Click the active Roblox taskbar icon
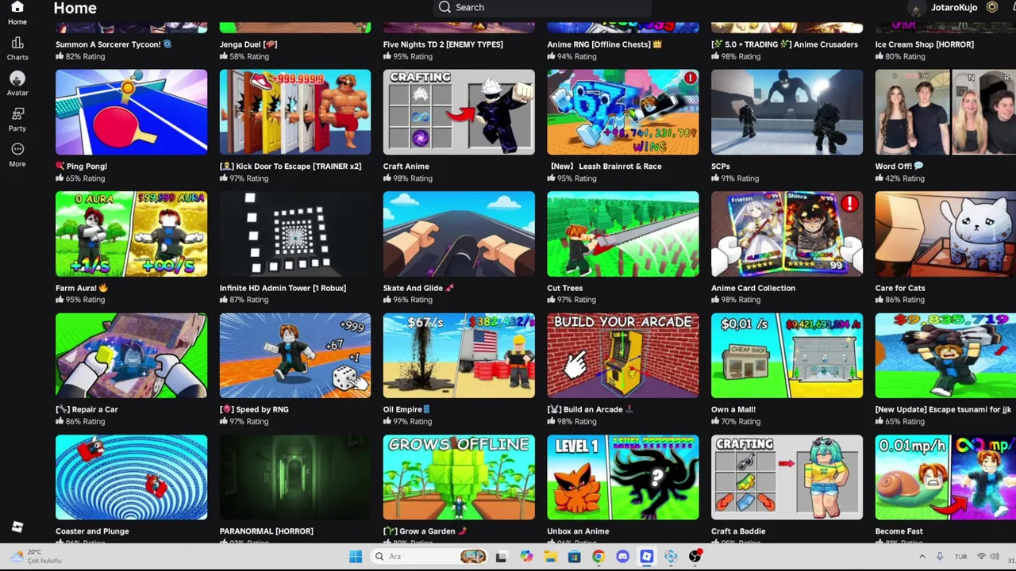The image size is (1016, 571). pos(647,557)
